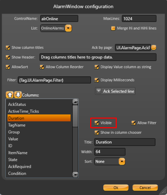Screen dimensions: 167x195
Task: Confirm with the Ok button
Action: pyautogui.click(x=116, y=188)
